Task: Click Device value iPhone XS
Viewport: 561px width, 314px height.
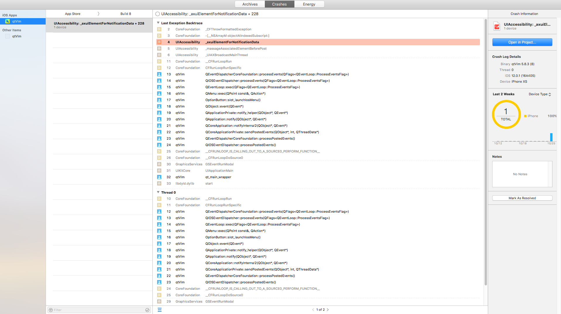Action: (x=519, y=81)
